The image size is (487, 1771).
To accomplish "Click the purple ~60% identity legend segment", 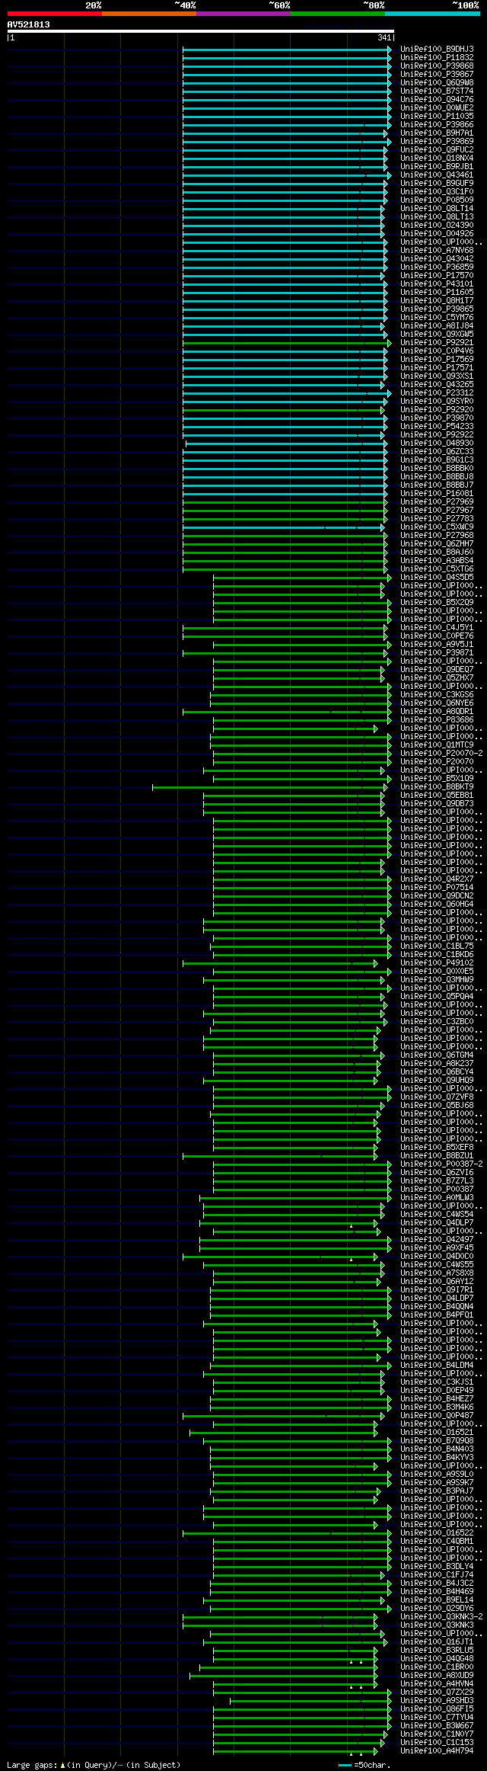I will (x=243, y=14).
